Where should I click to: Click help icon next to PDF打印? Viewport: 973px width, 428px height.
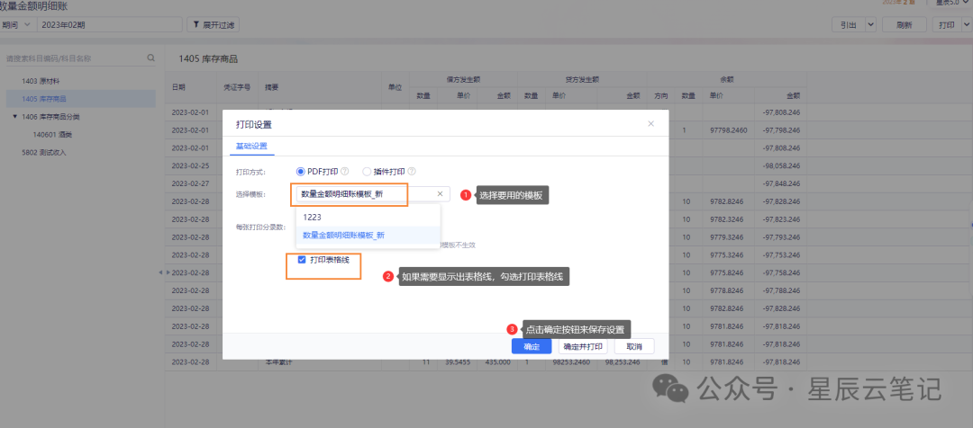tap(345, 172)
